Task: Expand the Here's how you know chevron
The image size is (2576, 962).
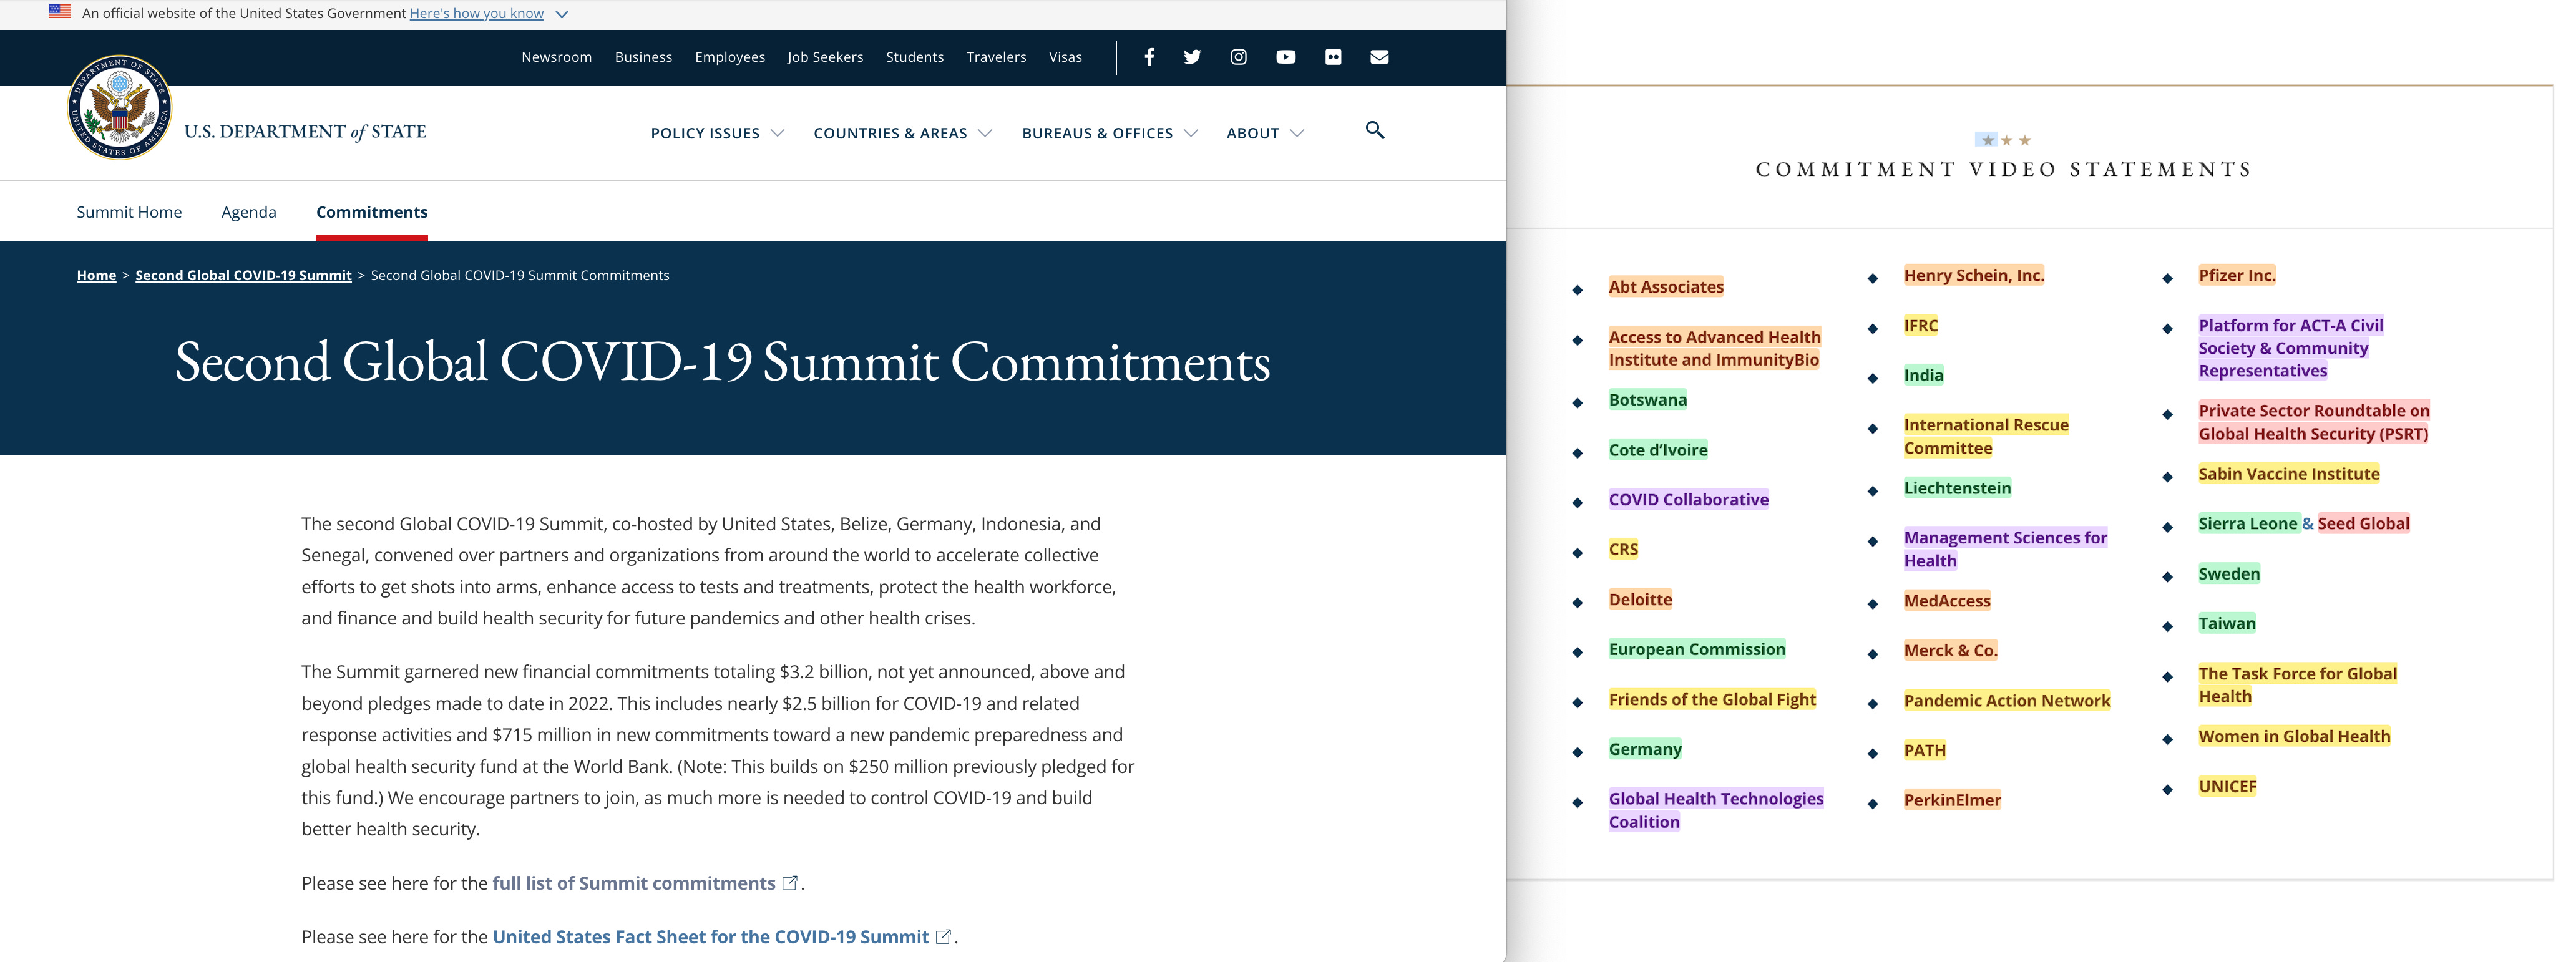Action: click(x=562, y=14)
